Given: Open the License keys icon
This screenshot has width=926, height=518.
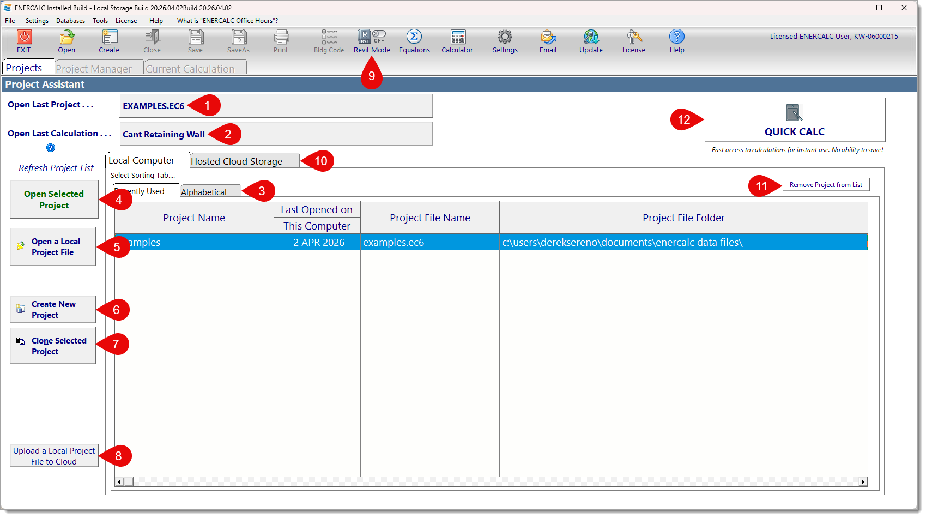Looking at the screenshot, I should pyautogui.click(x=634, y=37).
